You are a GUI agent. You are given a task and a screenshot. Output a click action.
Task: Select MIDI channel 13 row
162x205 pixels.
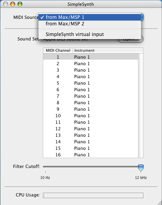[91, 135]
